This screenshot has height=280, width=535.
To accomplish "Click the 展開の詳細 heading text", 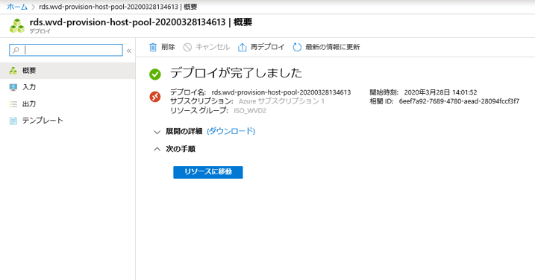I will (184, 132).
